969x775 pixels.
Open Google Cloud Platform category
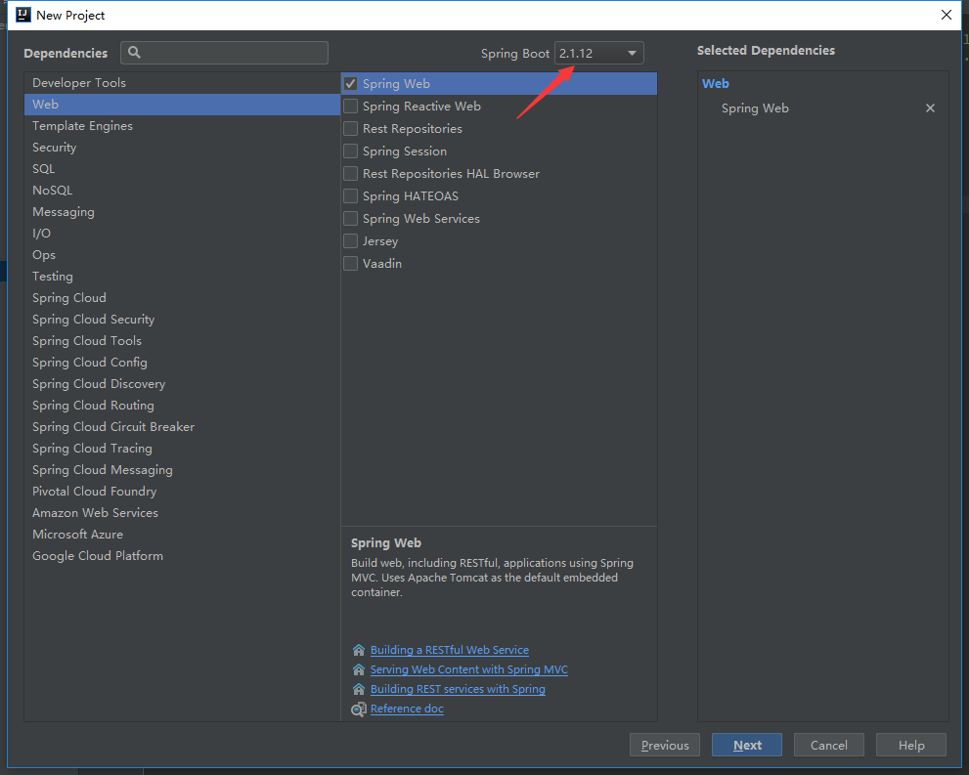182,556
